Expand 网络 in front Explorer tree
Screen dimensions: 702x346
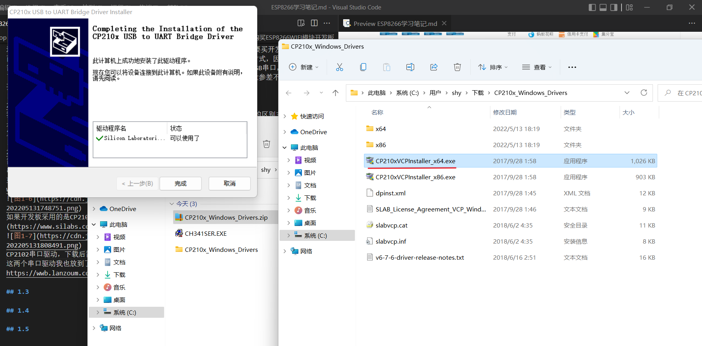285,251
